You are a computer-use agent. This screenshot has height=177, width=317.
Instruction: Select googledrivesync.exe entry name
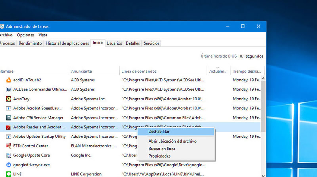pos(31,165)
